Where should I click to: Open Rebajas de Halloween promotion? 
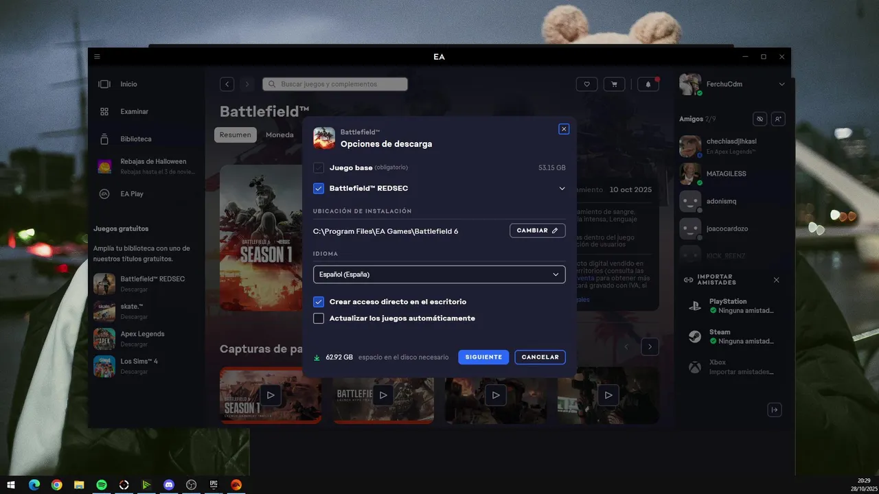[x=146, y=166]
